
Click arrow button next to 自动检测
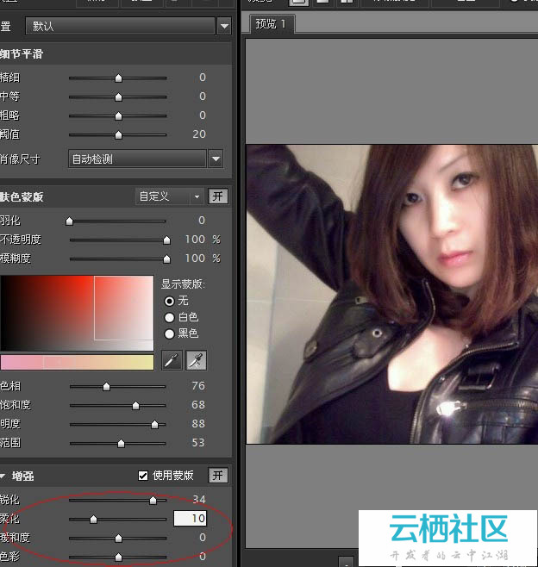(216, 159)
